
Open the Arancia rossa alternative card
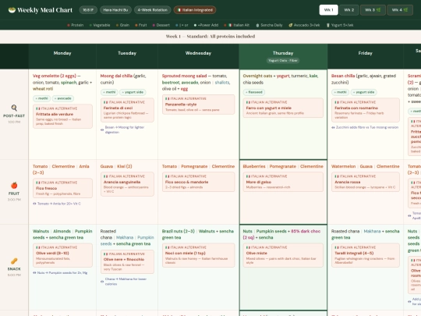pyautogui.click(x=366, y=182)
